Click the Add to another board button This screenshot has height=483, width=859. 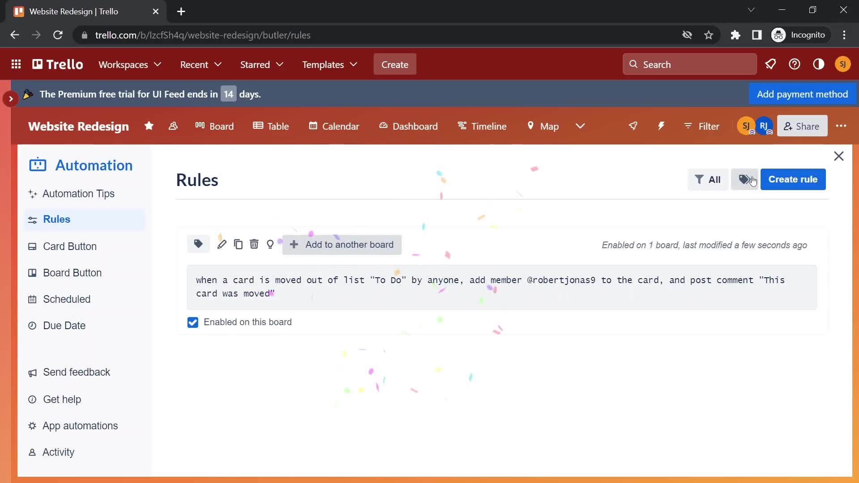(342, 244)
